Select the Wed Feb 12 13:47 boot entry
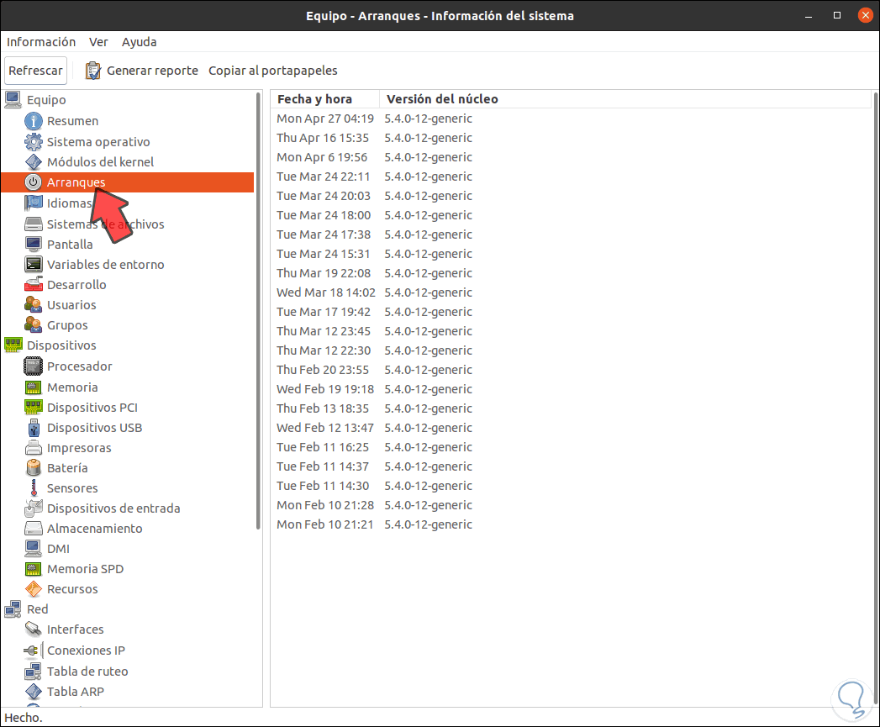 [x=571, y=428]
